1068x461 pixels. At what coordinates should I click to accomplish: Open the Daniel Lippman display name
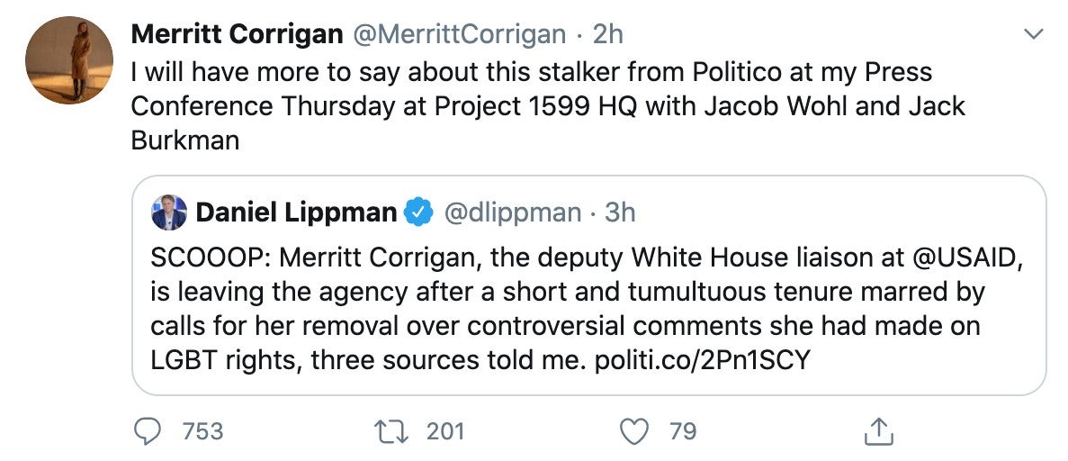[296, 212]
